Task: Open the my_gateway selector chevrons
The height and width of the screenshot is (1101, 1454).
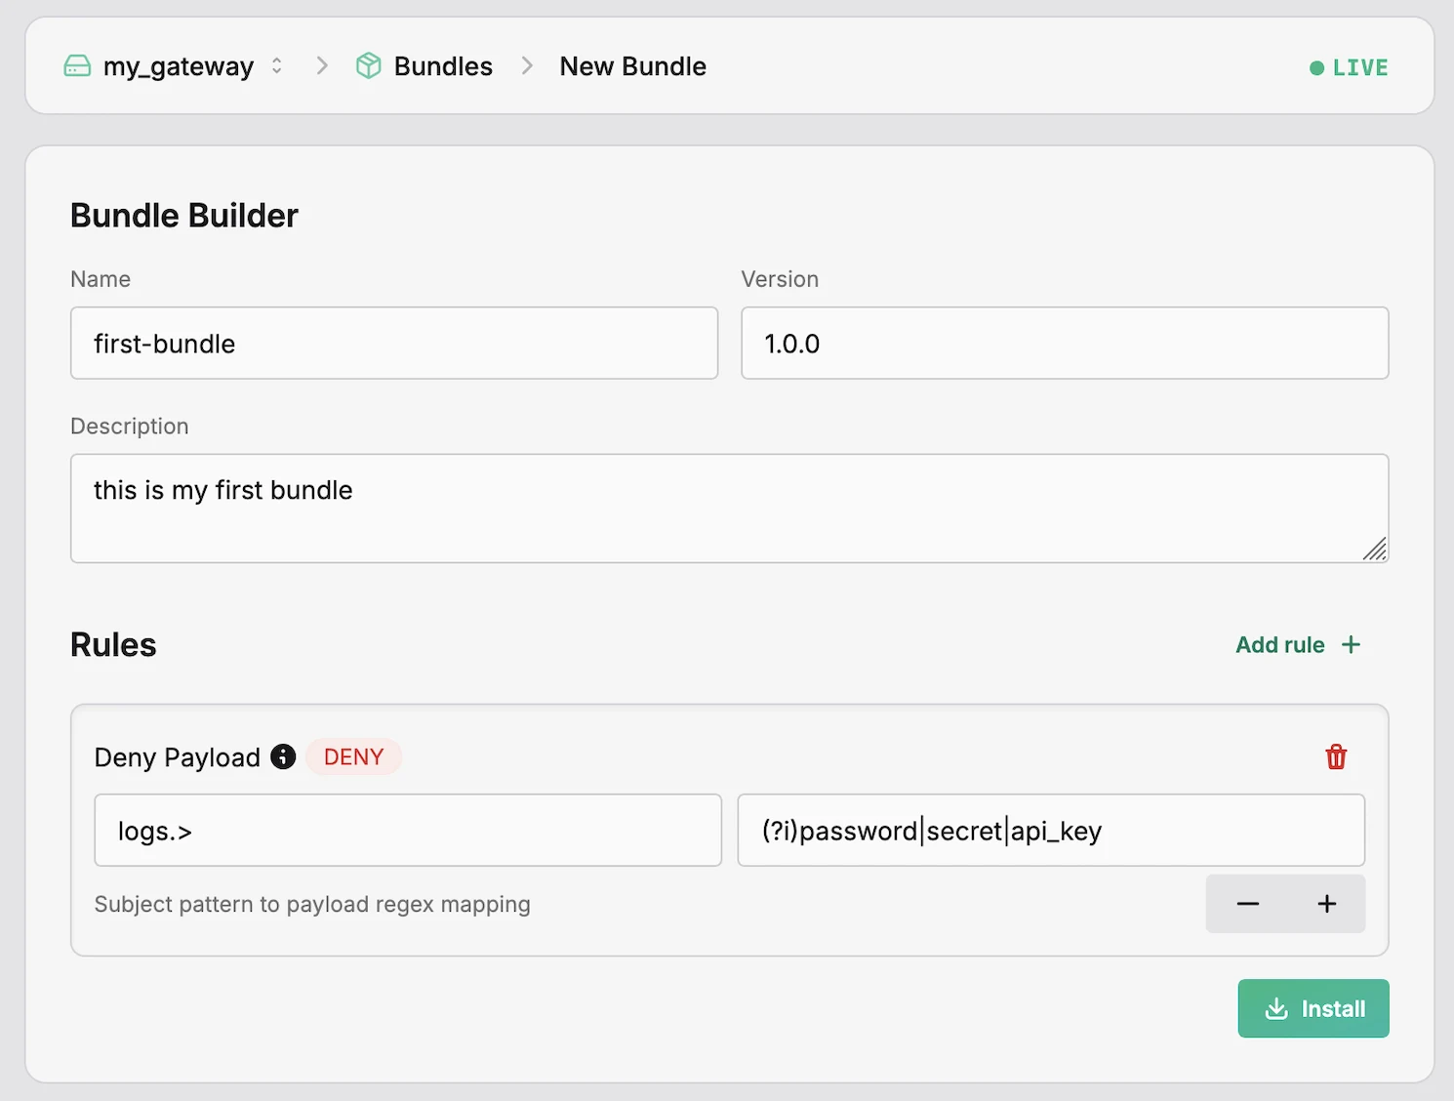Action: coord(277,65)
